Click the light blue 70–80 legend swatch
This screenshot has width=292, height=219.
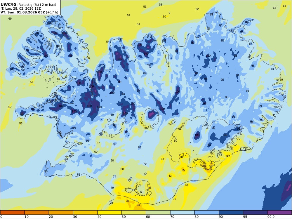pos(182,213)
